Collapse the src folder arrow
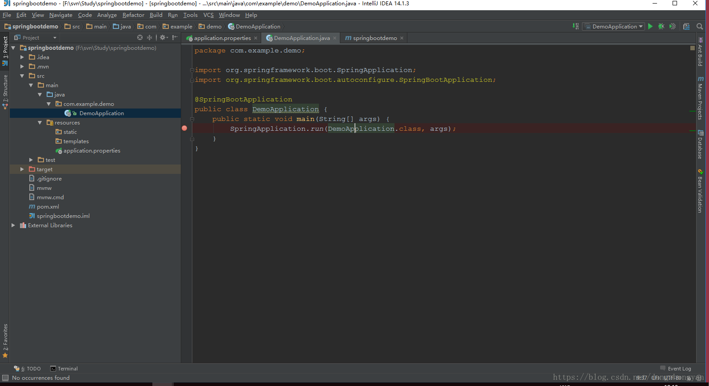Viewport: 709px width, 386px height. (22, 76)
